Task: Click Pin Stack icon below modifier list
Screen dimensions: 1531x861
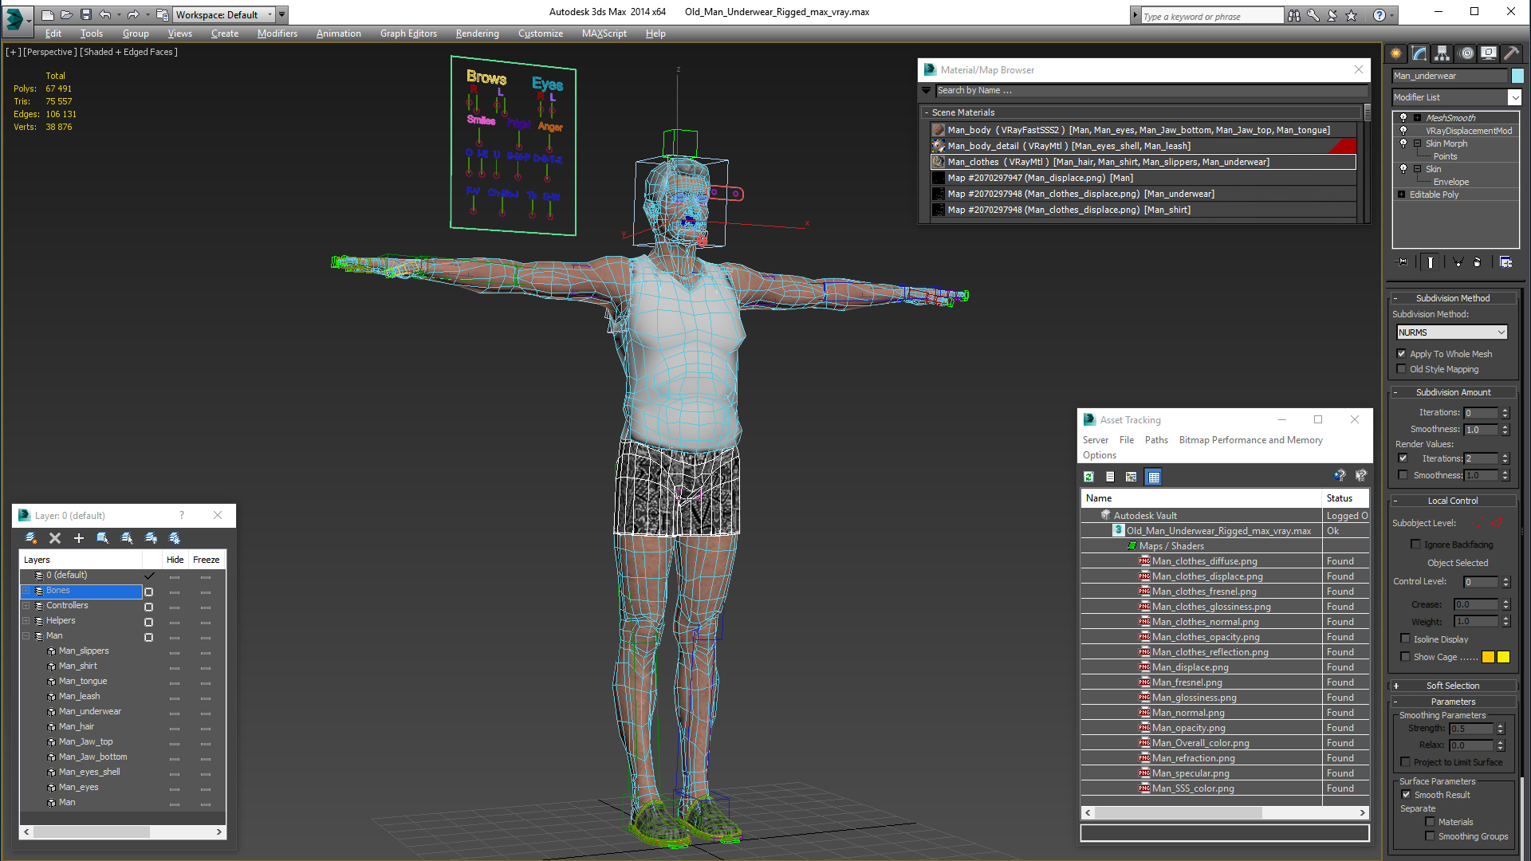Action: point(1402,262)
